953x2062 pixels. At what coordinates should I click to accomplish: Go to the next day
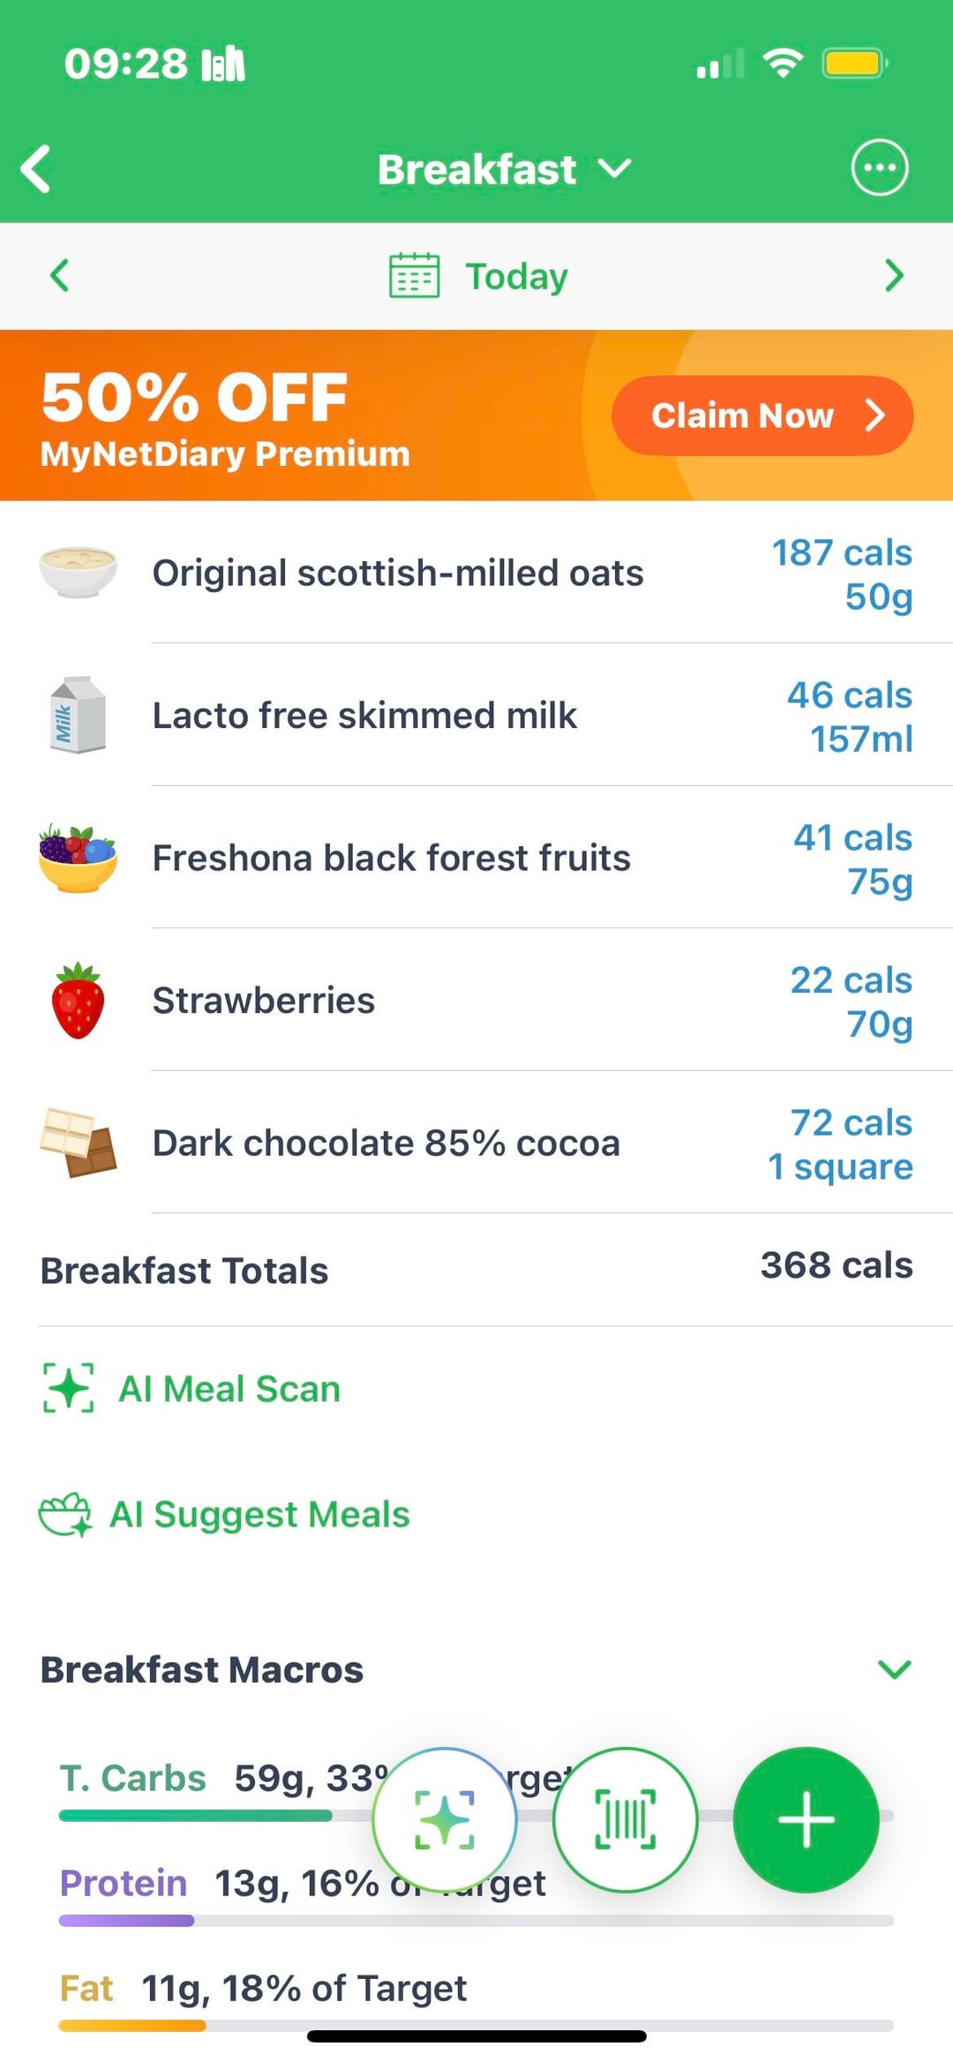[x=894, y=276]
